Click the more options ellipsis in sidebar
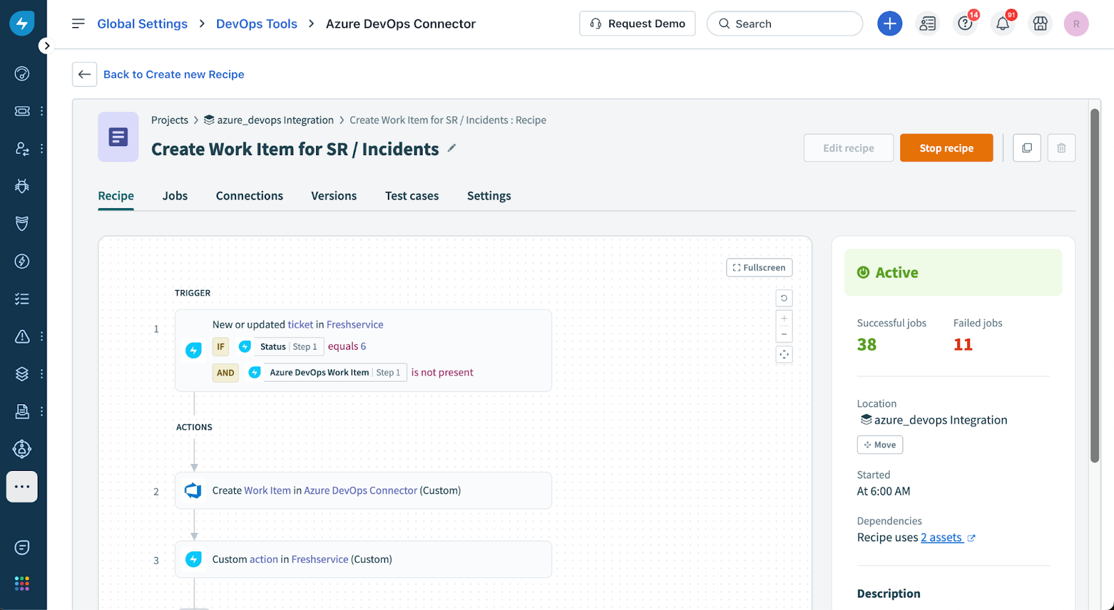The image size is (1114, 610). pyautogui.click(x=22, y=487)
